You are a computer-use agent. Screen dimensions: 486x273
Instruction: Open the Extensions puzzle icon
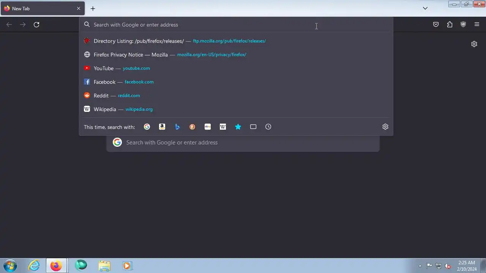pyautogui.click(x=450, y=25)
